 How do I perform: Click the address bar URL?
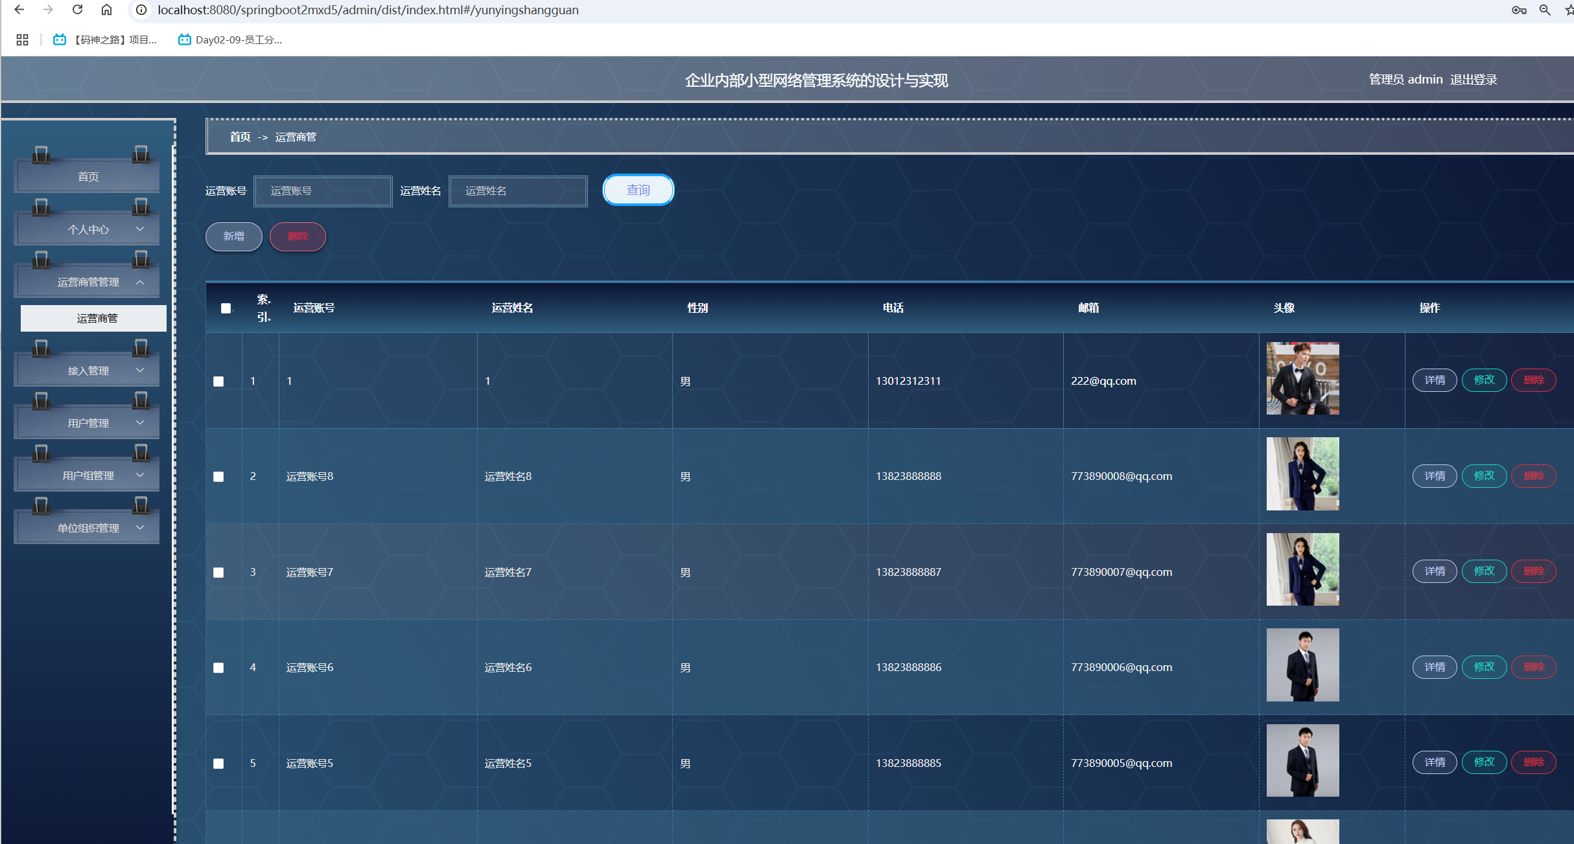[x=368, y=10]
